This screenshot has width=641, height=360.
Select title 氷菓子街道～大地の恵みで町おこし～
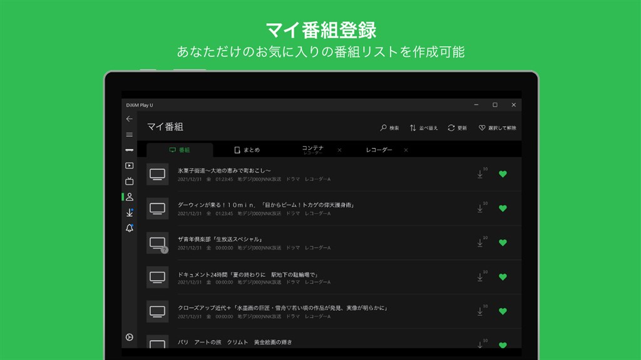[x=224, y=171]
